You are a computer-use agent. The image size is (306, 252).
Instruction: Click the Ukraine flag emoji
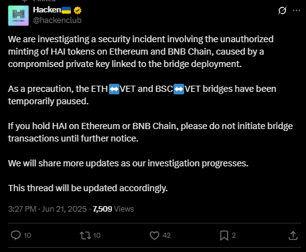click(67, 10)
